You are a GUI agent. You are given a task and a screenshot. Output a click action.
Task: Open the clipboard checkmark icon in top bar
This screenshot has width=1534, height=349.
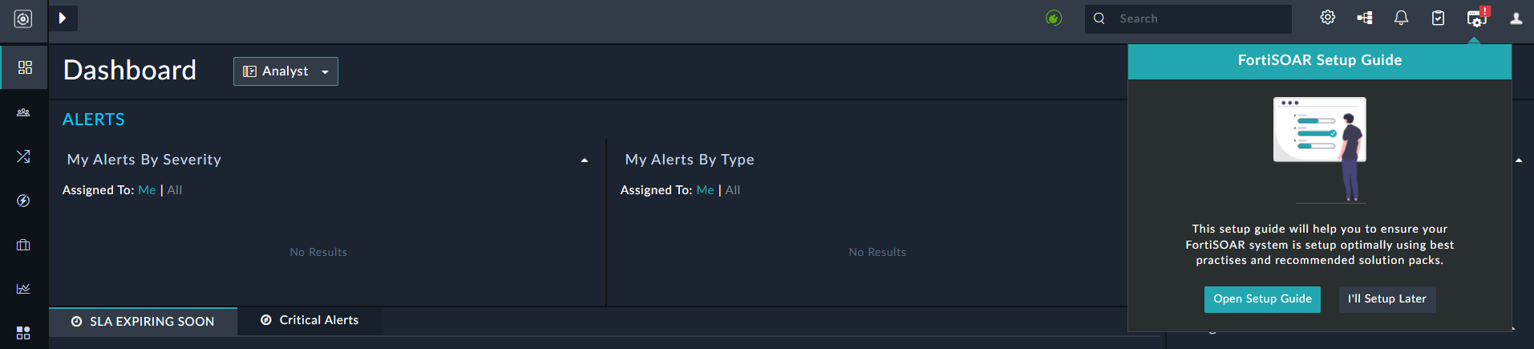click(x=1438, y=18)
